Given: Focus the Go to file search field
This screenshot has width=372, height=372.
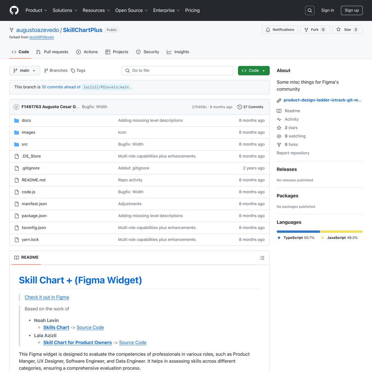Looking at the screenshot, I should [x=177, y=71].
